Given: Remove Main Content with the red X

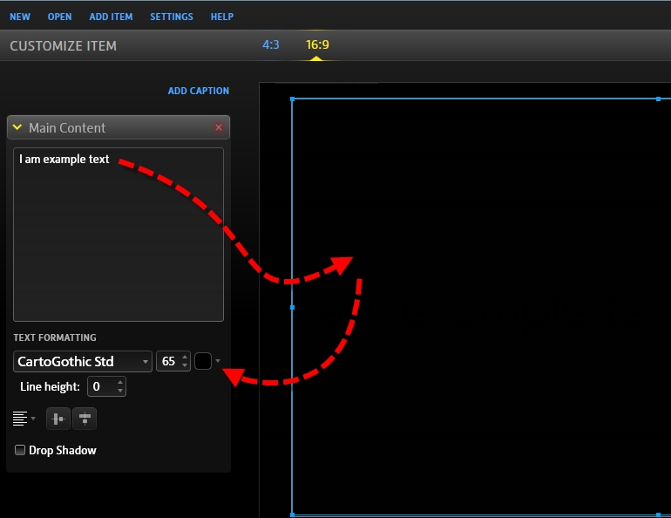Looking at the screenshot, I should point(219,127).
